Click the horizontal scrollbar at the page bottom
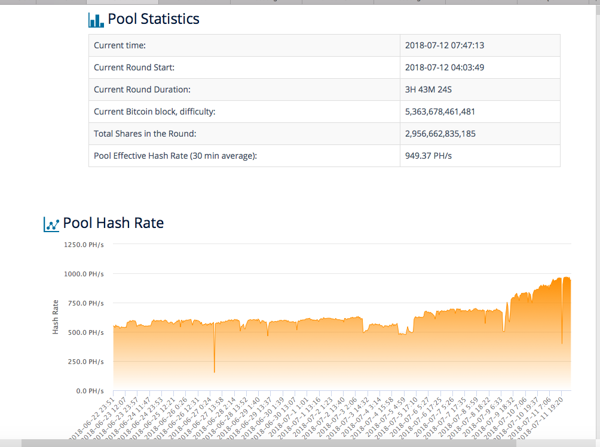The image size is (600, 447). click(268, 443)
